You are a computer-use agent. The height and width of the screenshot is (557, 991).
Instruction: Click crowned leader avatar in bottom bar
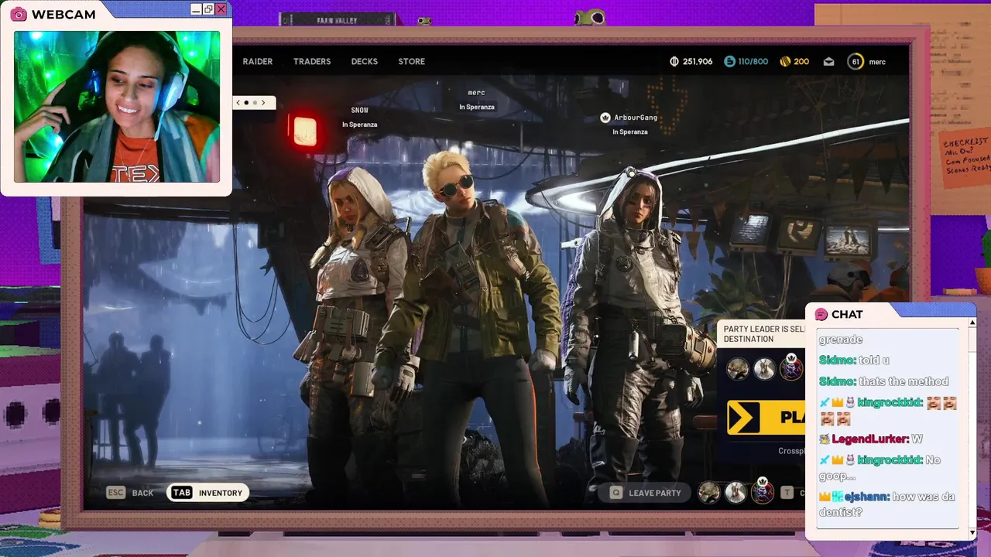(x=763, y=492)
